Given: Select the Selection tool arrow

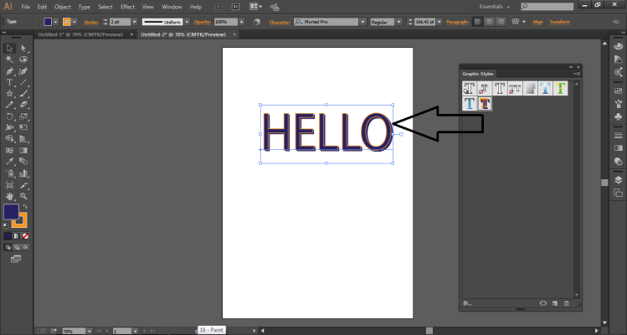Looking at the screenshot, I should pos(9,49).
